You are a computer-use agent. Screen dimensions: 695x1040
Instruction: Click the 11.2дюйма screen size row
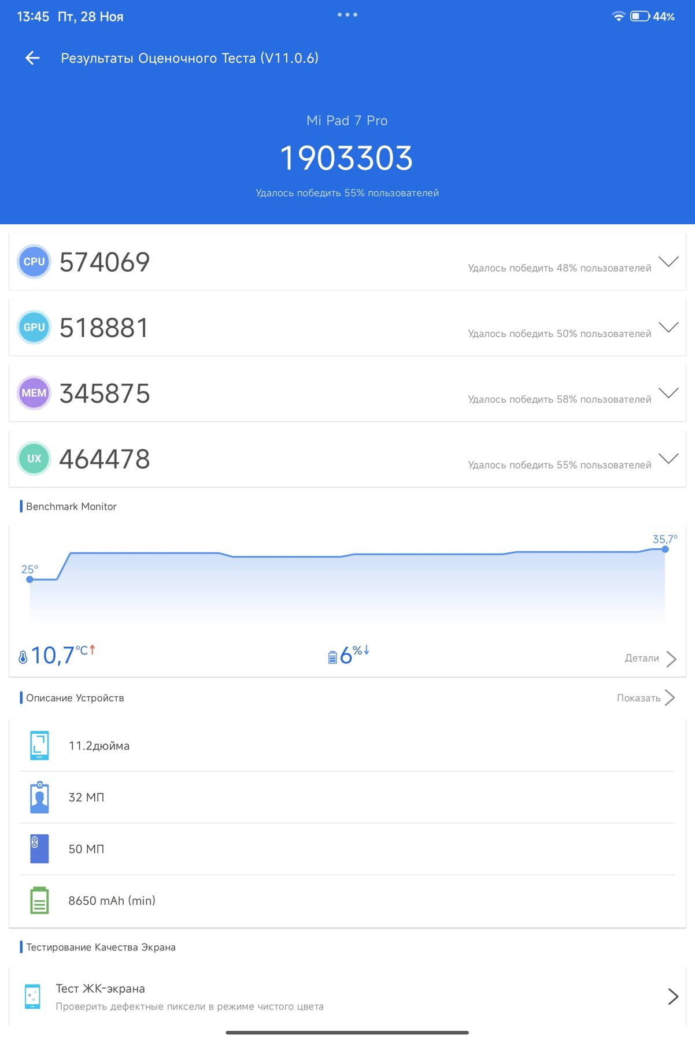tap(347, 745)
